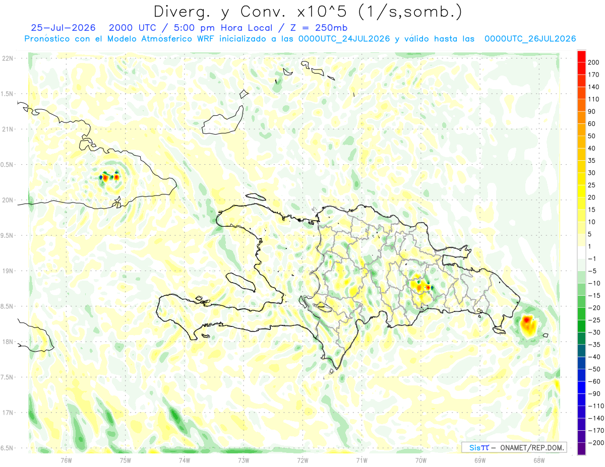Viewport: 605px width, 467px height.
Task: Click the '68W' longitude label
Action: tap(538, 460)
